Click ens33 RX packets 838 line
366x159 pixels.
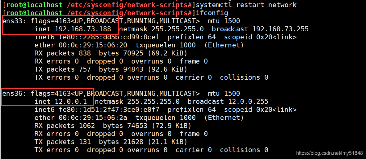pos(111,53)
